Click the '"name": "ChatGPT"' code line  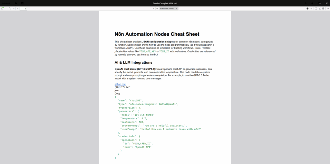pyautogui.click(x=130, y=101)
